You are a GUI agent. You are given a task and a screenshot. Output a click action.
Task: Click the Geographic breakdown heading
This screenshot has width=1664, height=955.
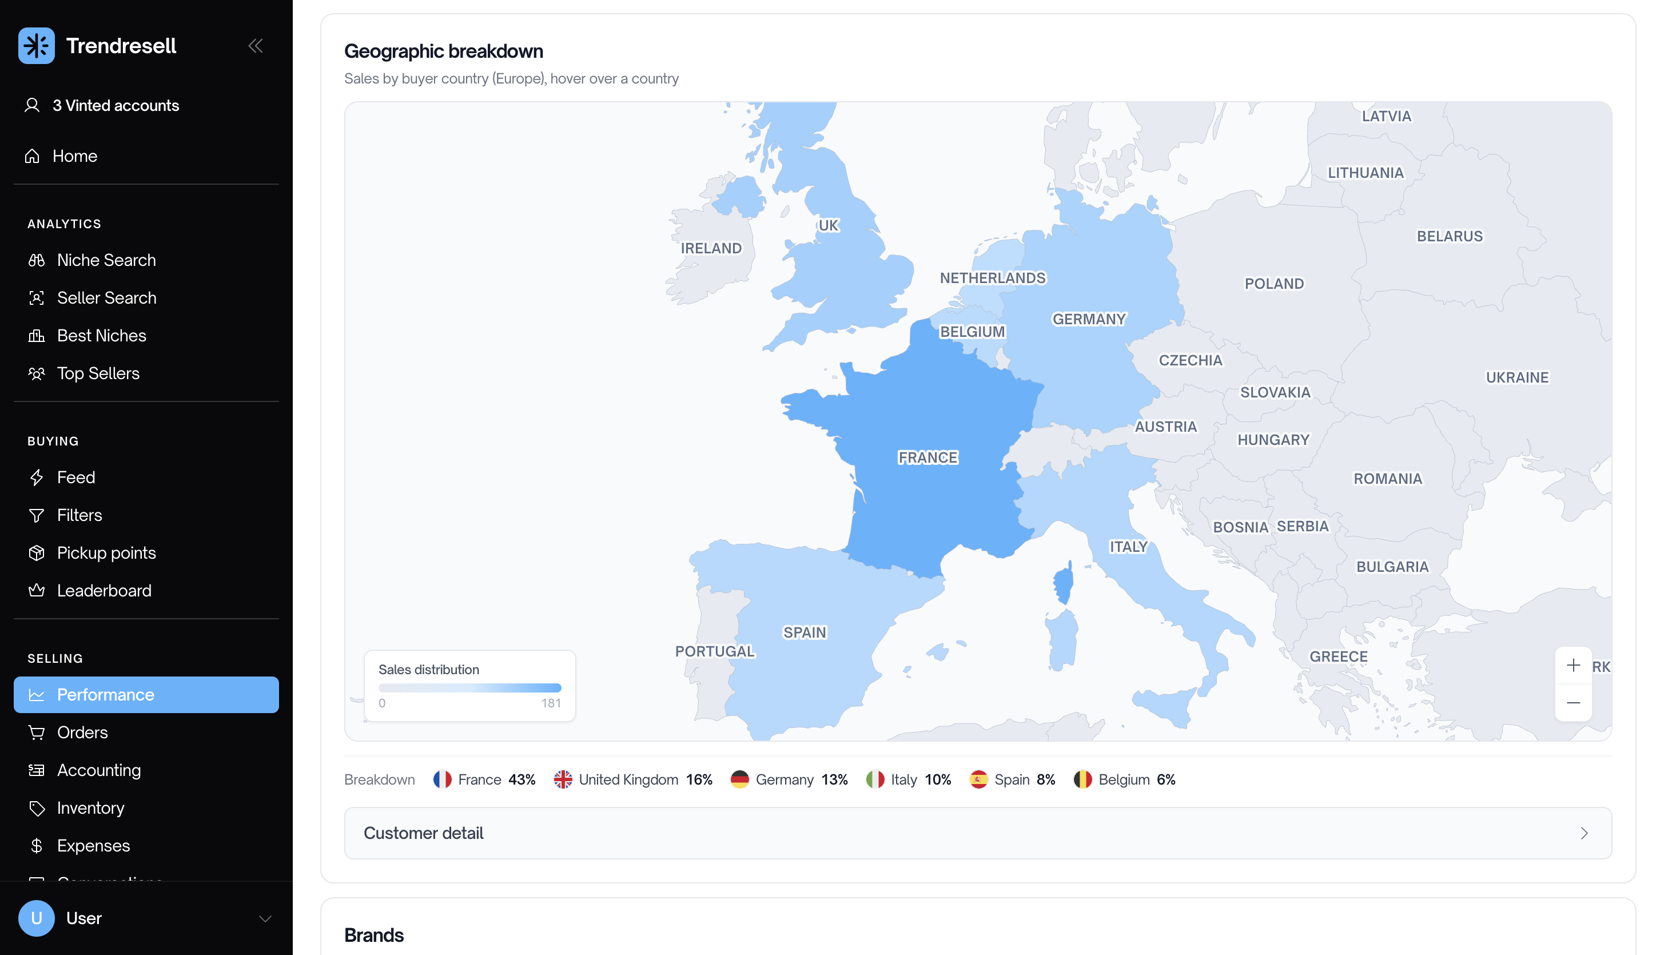click(443, 51)
